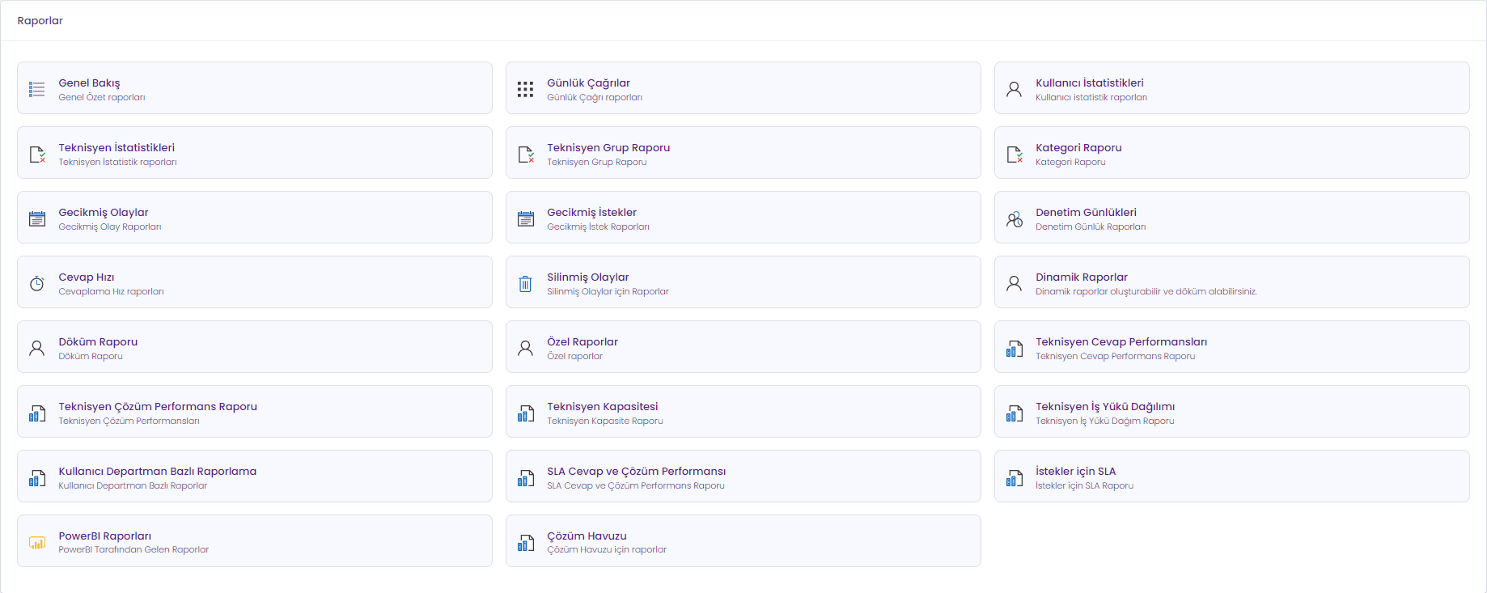Click the audit users icon beside Denetim Günlükleri
1487x593 pixels.
[x=1015, y=218]
